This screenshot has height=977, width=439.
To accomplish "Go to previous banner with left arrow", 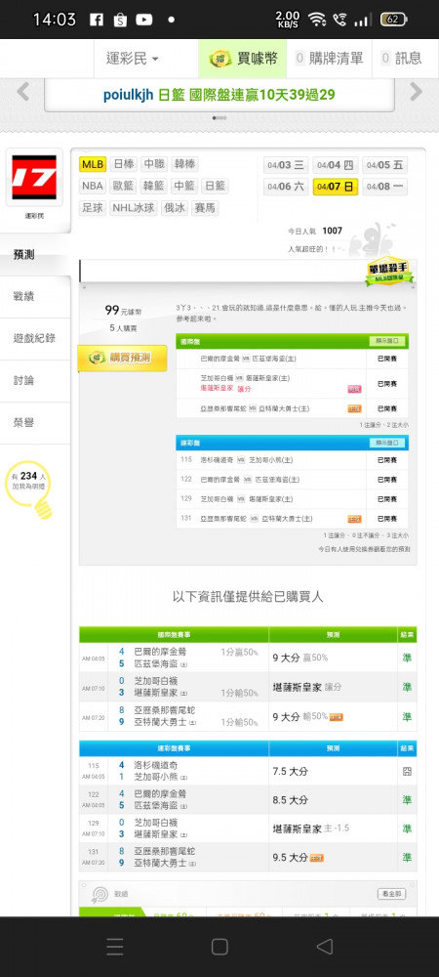I will click(x=23, y=92).
